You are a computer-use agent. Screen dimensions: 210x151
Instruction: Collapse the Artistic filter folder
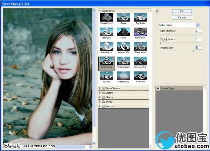click(x=100, y=10)
